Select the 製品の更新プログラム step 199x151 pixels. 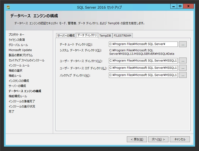point(20,55)
